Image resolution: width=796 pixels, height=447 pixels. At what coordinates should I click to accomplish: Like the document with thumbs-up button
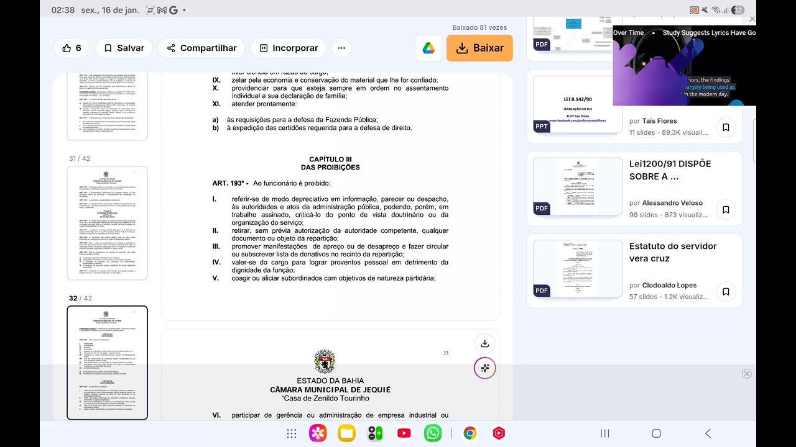(x=72, y=48)
